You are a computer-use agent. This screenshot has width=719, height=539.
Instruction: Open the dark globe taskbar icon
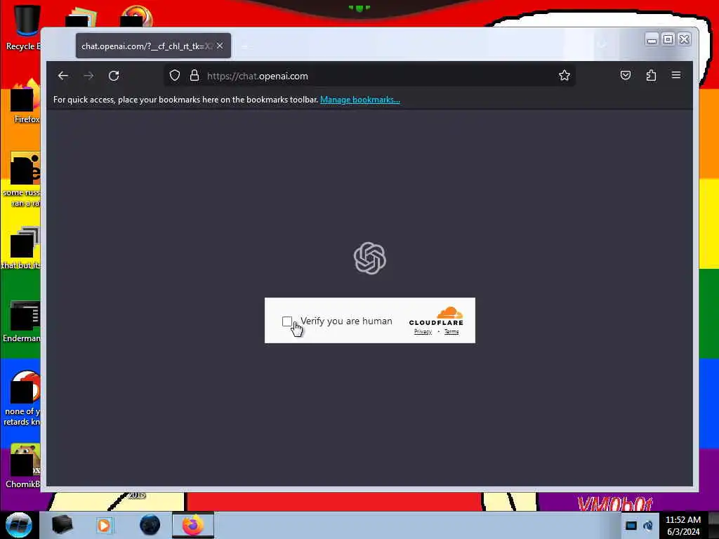click(x=150, y=525)
